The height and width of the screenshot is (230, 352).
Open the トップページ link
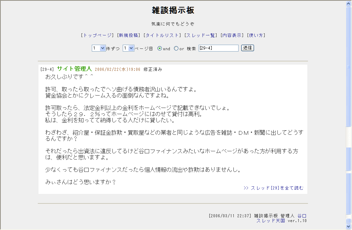pyautogui.click(x=97, y=35)
